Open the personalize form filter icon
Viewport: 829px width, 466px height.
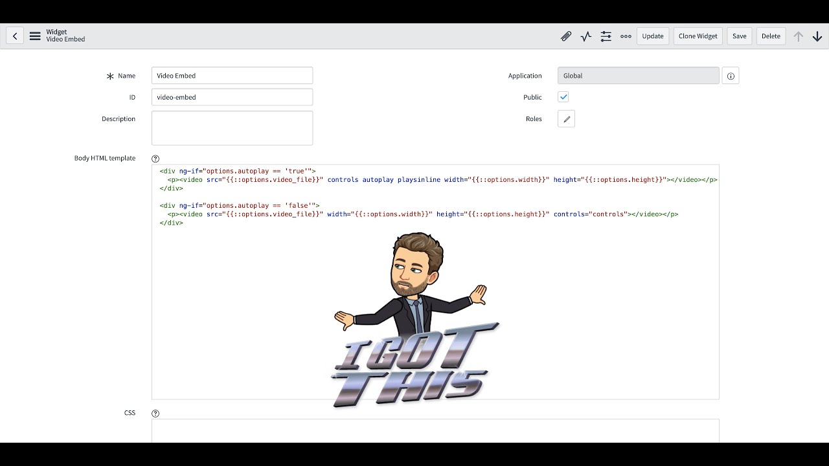point(606,36)
